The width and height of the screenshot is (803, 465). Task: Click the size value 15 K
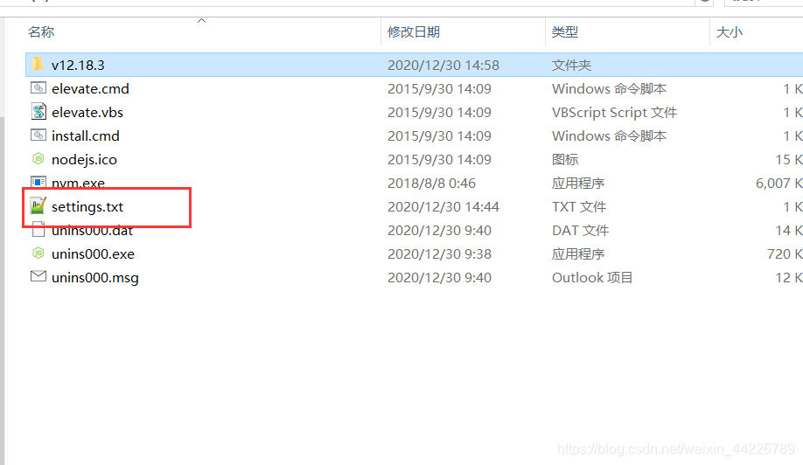tap(789, 160)
